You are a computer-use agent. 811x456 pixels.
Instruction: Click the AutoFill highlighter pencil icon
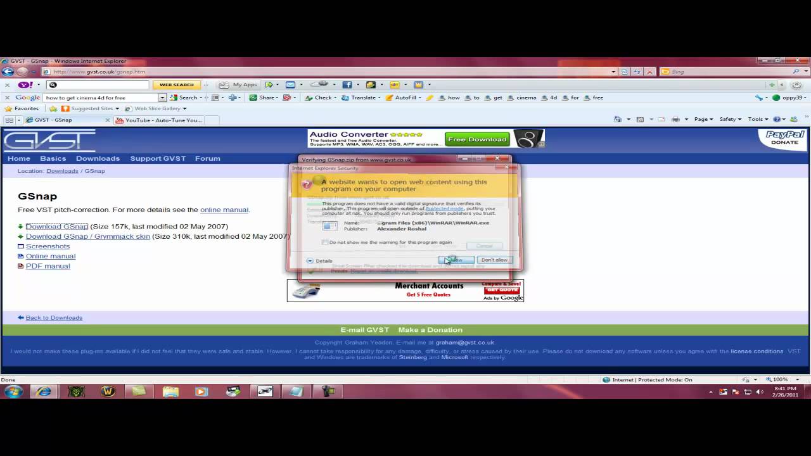(430, 98)
